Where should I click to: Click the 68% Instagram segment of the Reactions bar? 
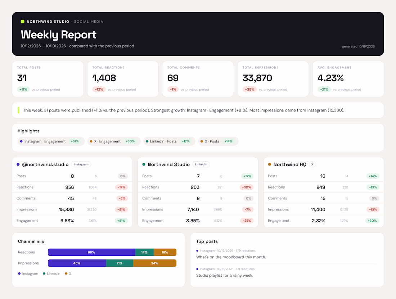click(x=91, y=252)
